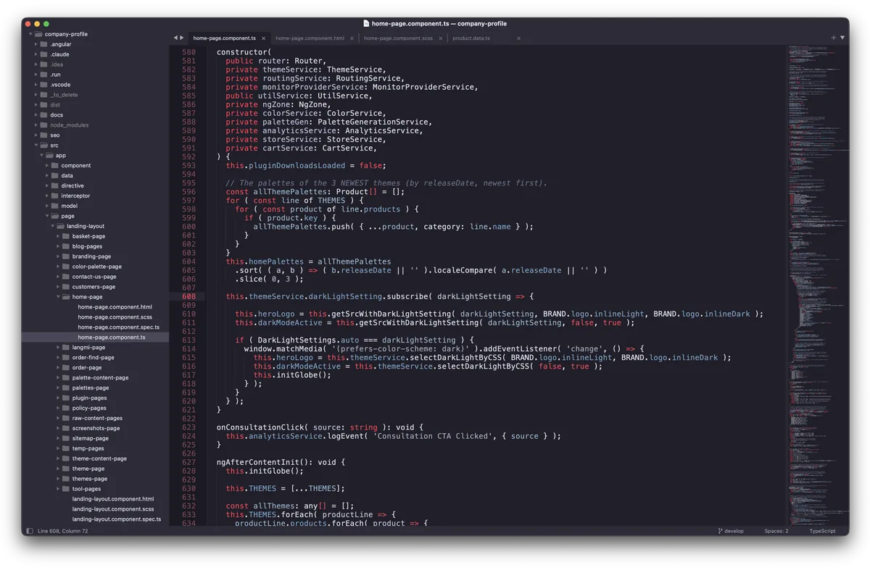This screenshot has height=570, width=870.
Task: Open landing-layout.component.scss in sidebar
Action: 113,509
